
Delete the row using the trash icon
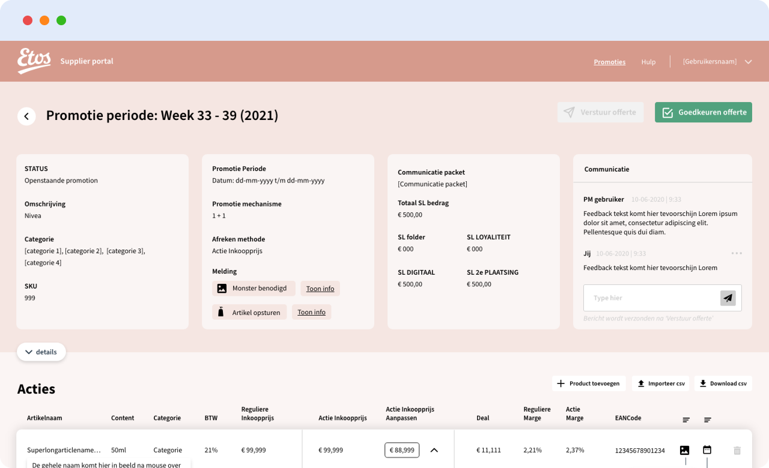(x=737, y=450)
